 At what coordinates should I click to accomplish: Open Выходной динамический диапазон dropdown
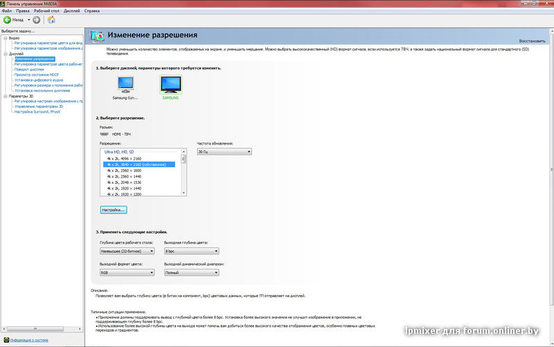[192, 272]
